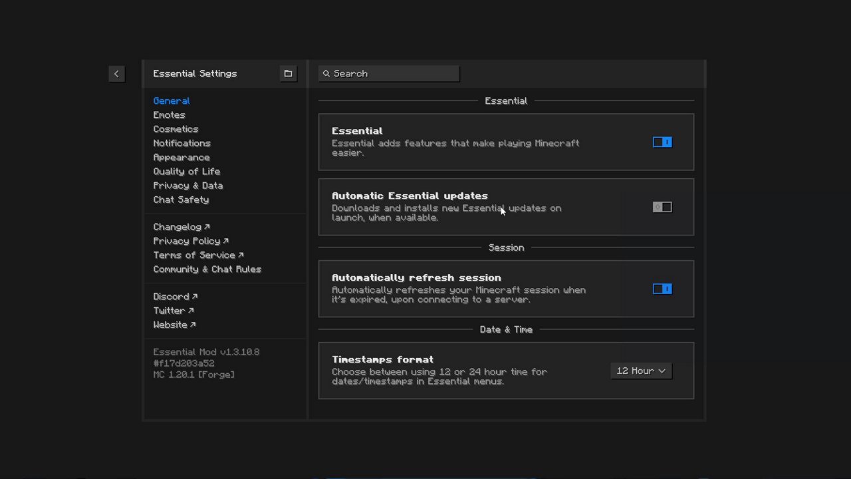This screenshot has width=851, height=479.
Task: Go to Cosmetics settings
Action: (176, 129)
